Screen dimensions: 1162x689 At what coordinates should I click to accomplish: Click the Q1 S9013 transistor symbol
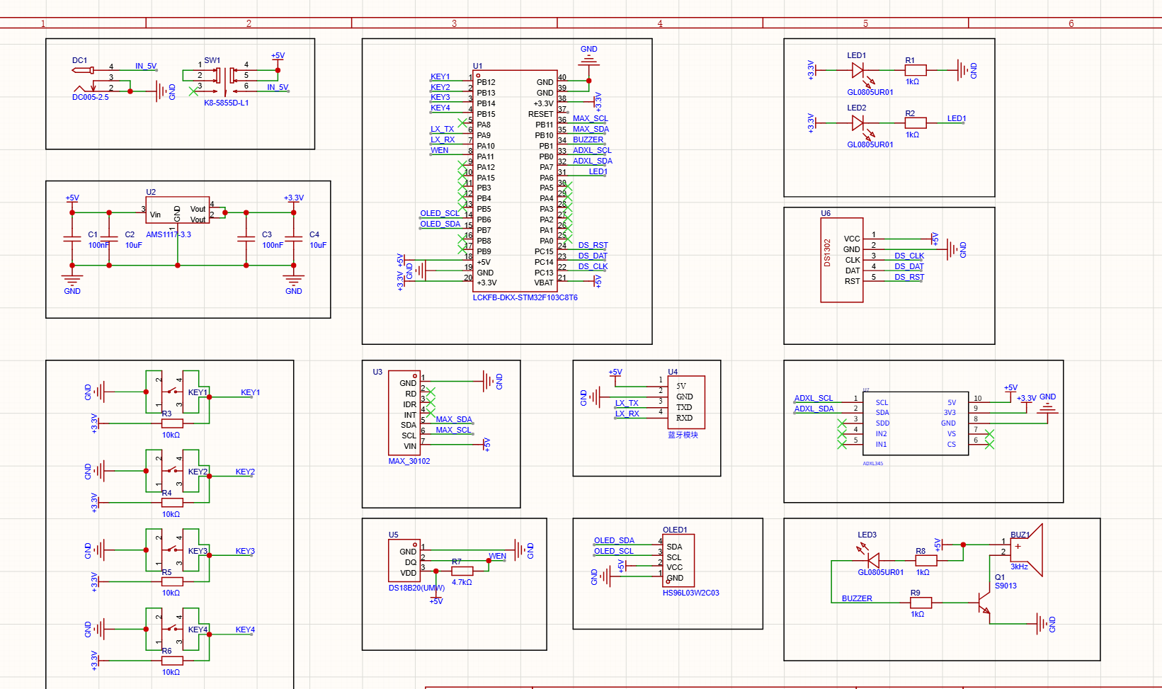[x=984, y=603]
